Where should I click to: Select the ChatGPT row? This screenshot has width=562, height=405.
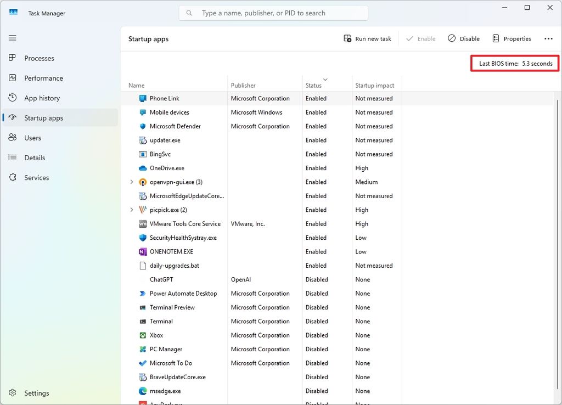[x=261, y=279]
